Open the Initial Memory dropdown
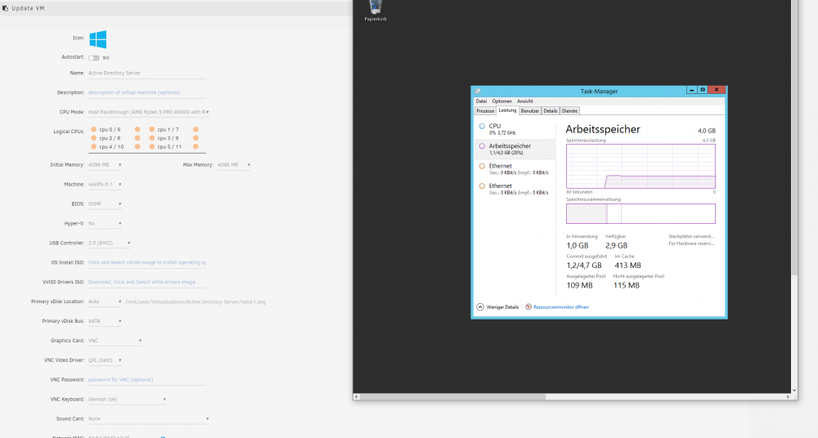Viewport: 818px width, 438px height. (x=105, y=165)
